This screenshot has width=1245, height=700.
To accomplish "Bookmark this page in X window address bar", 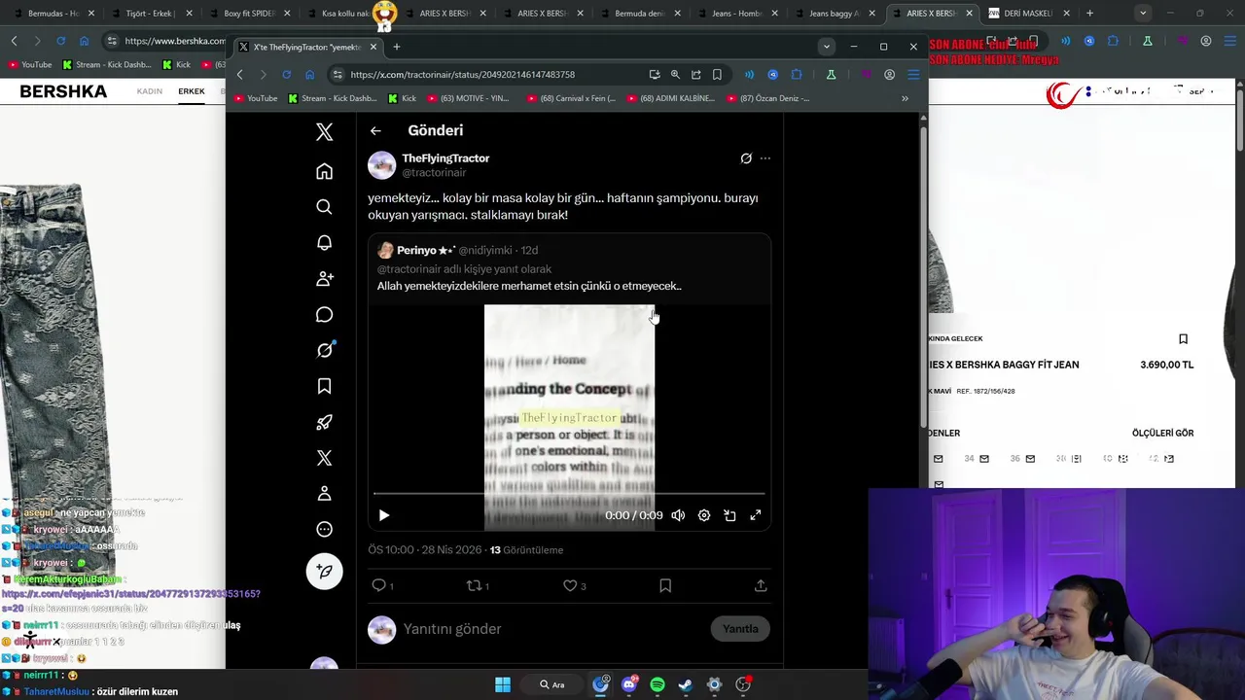I will click(x=717, y=75).
